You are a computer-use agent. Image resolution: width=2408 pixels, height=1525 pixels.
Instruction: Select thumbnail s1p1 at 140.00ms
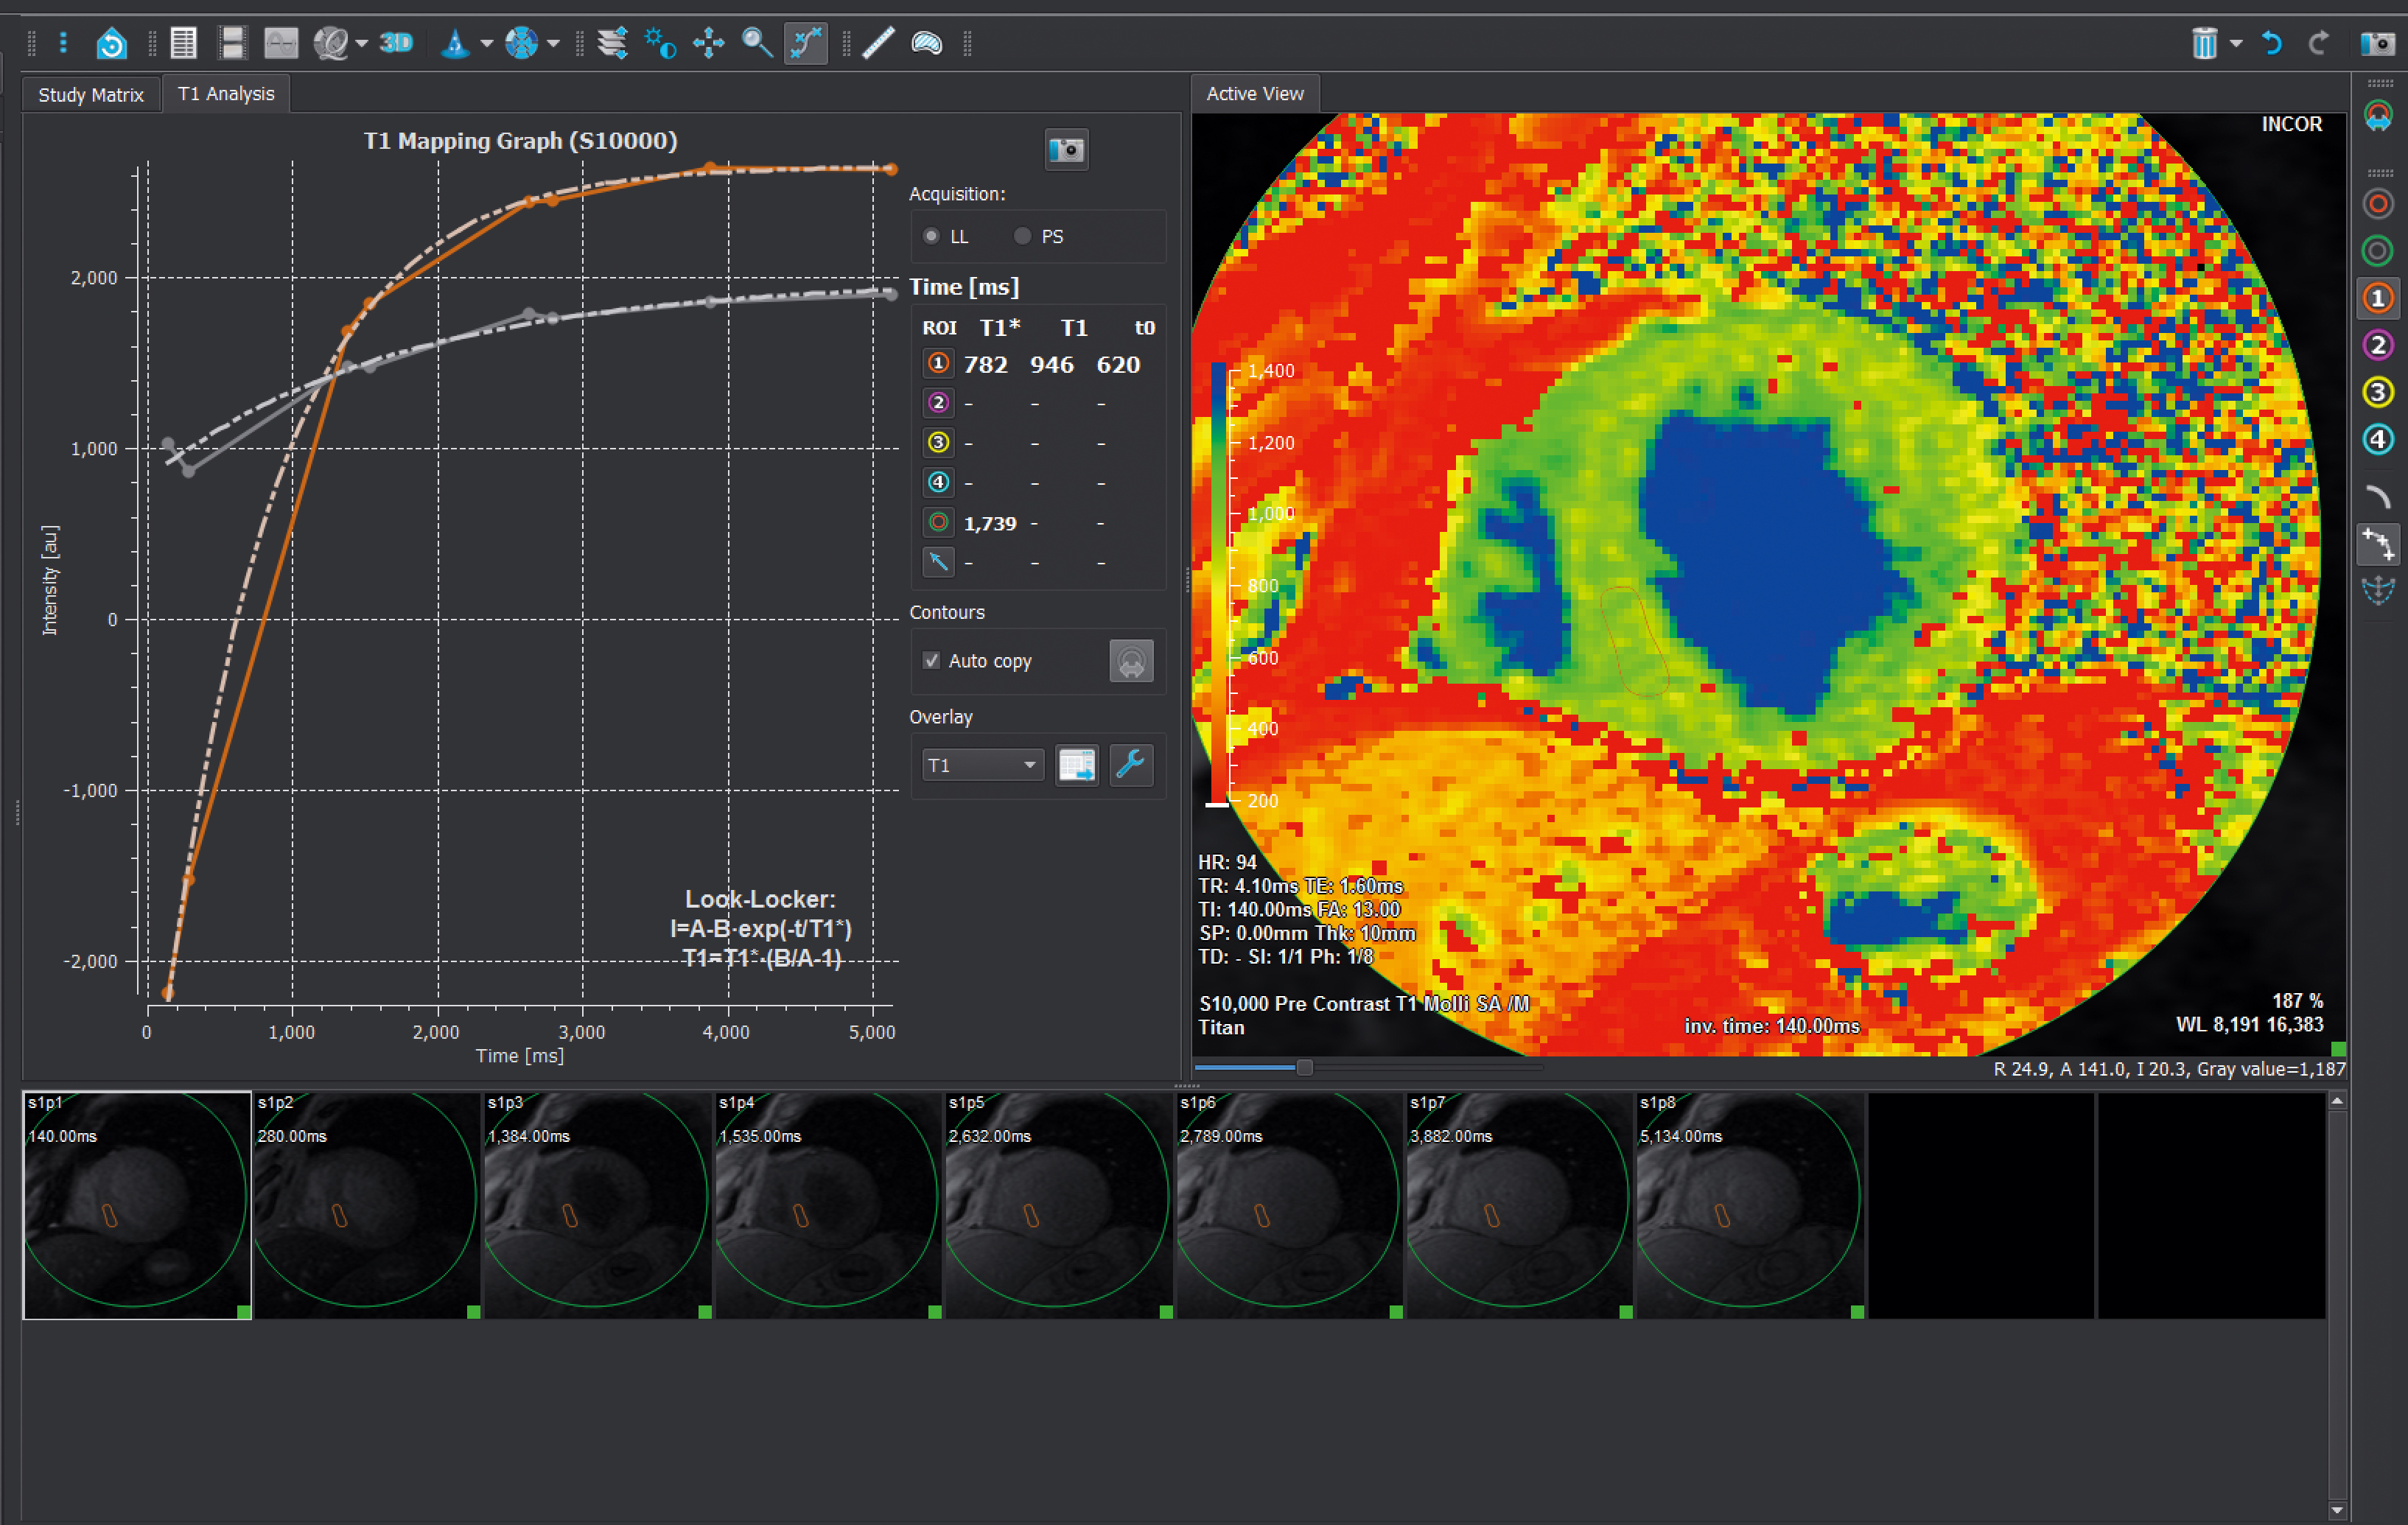137,1205
